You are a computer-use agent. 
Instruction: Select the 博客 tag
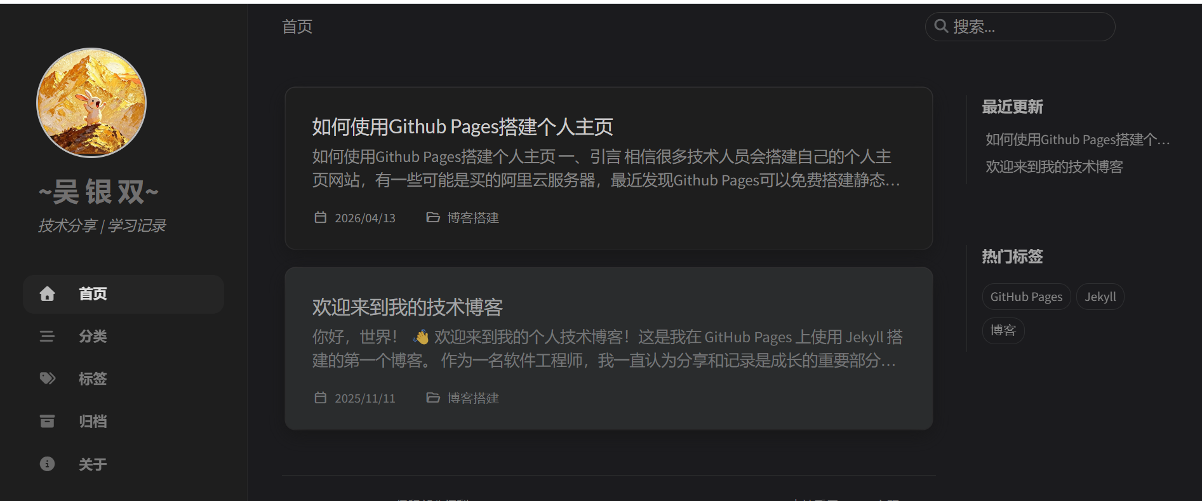(1003, 331)
